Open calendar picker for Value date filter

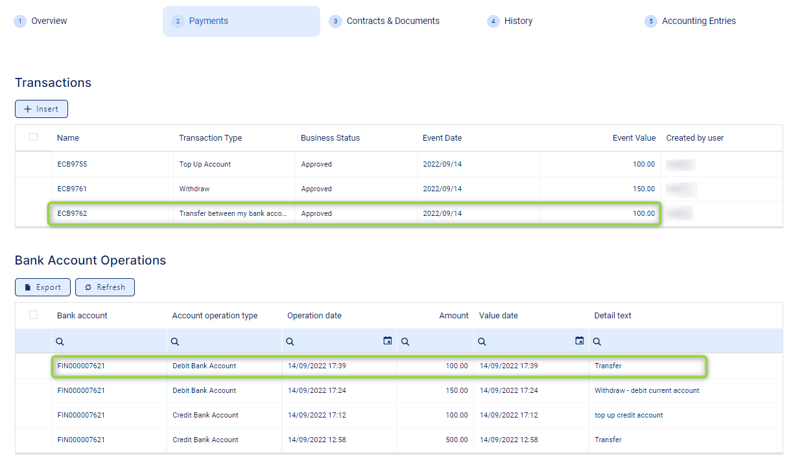pos(580,341)
